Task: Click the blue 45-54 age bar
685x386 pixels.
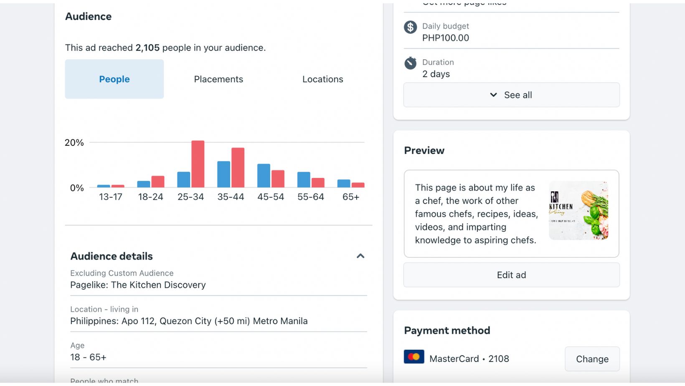Action: click(x=264, y=175)
